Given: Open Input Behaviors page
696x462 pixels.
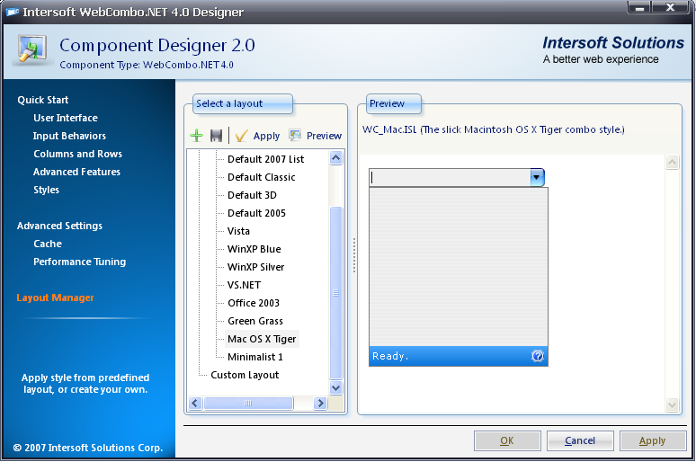Looking at the screenshot, I should [x=69, y=136].
